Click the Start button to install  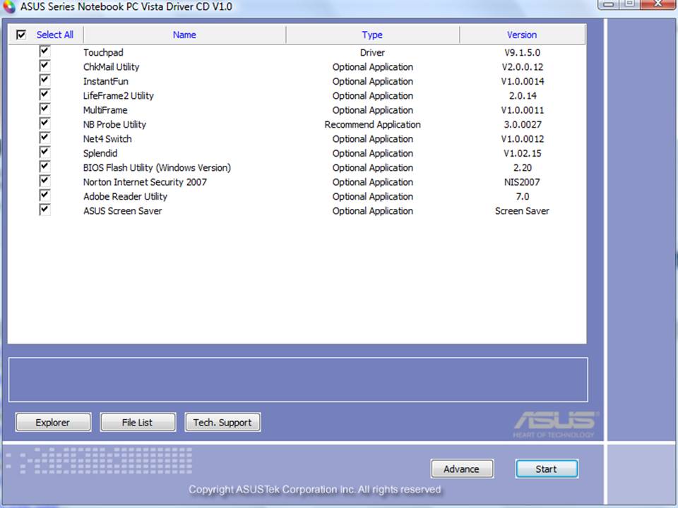(x=547, y=469)
